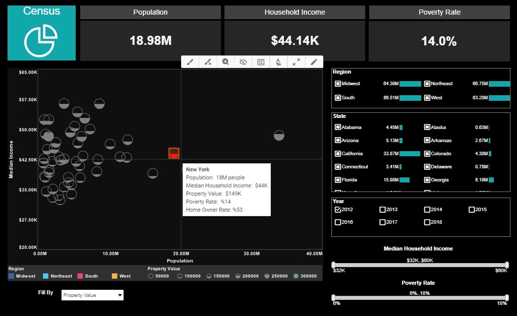
Task: Check the Florida state checkbox
Action: [337, 180]
